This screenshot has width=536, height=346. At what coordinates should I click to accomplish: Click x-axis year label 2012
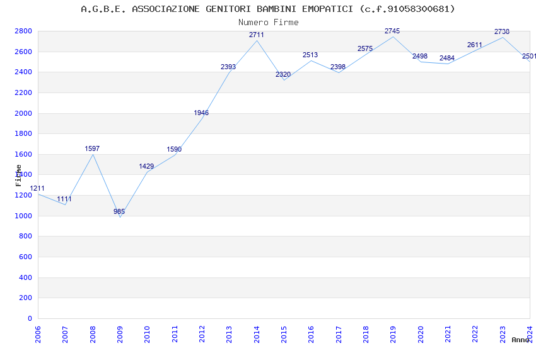pyautogui.click(x=202, y=334)
